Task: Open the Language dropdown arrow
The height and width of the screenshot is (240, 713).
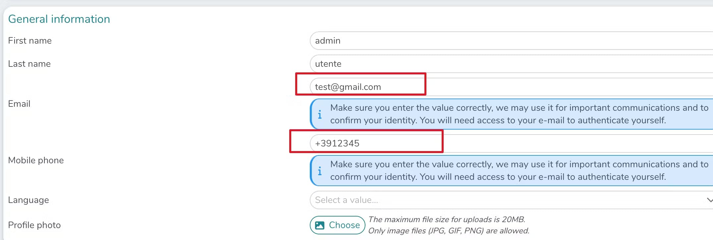Action: click(709, 200)
